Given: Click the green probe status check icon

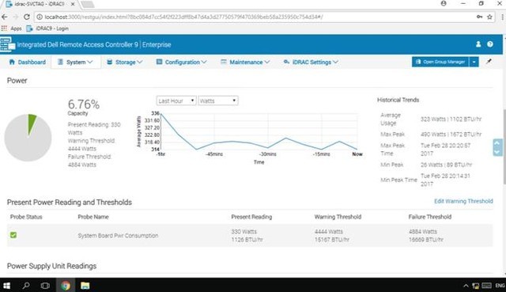Looking at the screenshot, I should pos(13,235).
